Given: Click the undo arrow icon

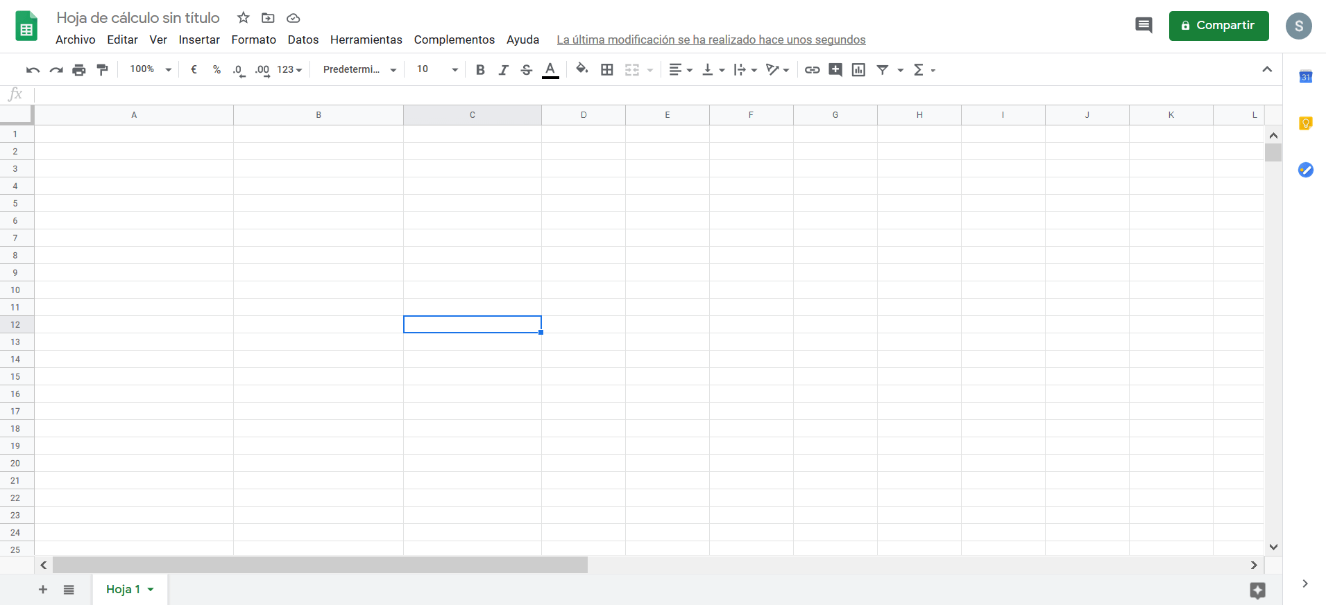Looking at the screenshot, I should click(33, 70).
